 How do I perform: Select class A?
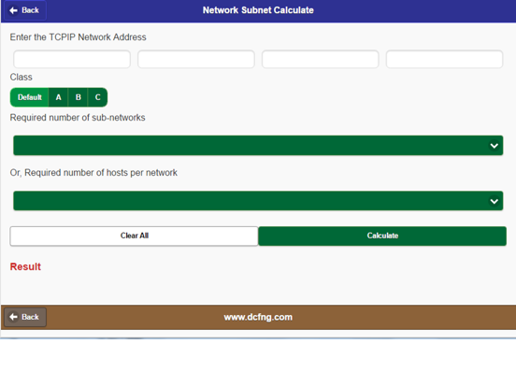(58, 97)
